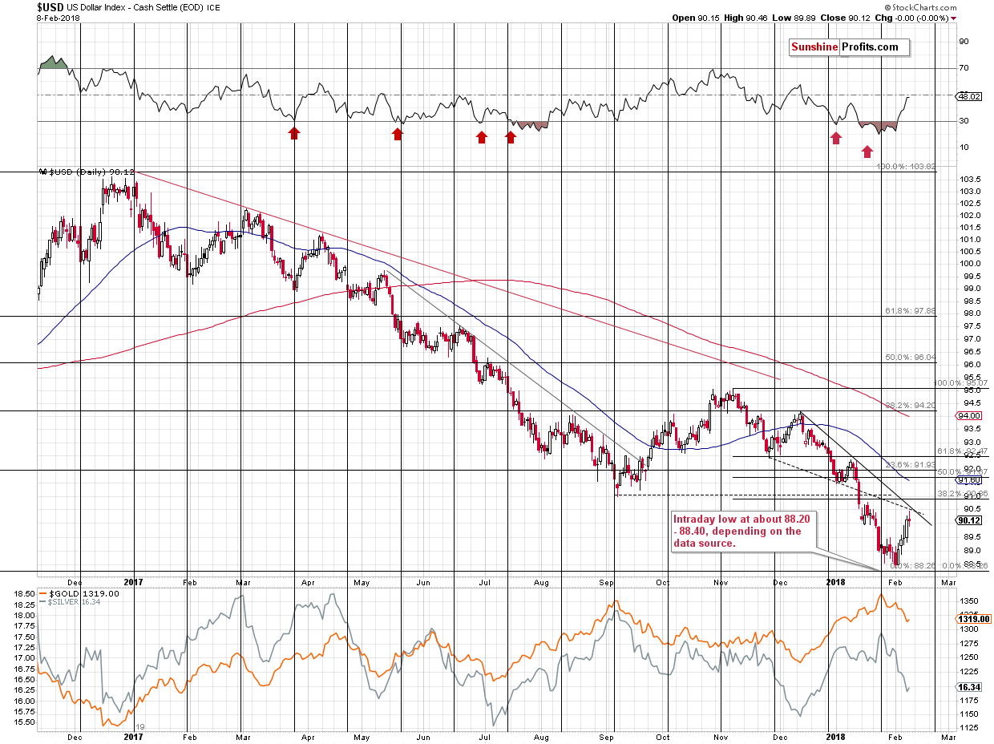
Task: Click the RSI scale 30 label
Action: click(x=964, y=121)
